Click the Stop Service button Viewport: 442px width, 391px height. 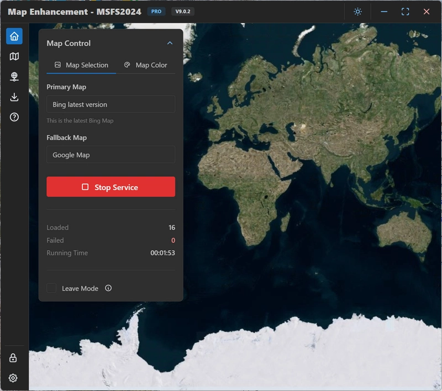tap(110, 187)
